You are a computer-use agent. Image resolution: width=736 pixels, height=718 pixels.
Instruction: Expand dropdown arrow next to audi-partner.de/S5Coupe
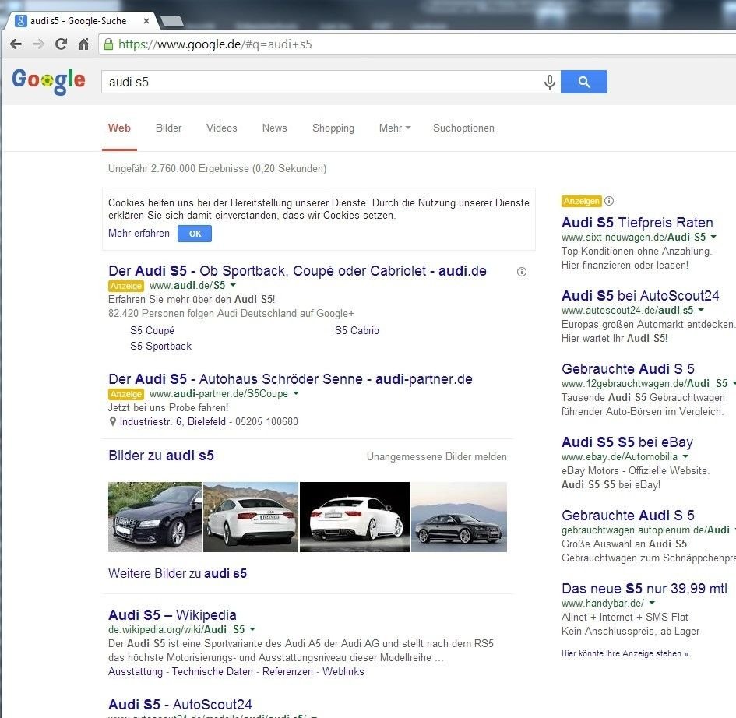click(x=296, y=393)
